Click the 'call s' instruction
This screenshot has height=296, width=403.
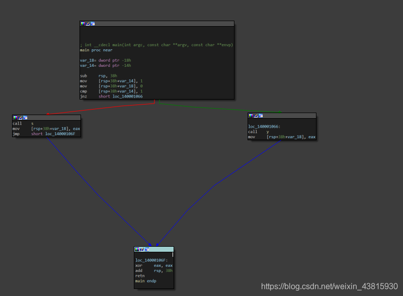[x=23, y=124]
